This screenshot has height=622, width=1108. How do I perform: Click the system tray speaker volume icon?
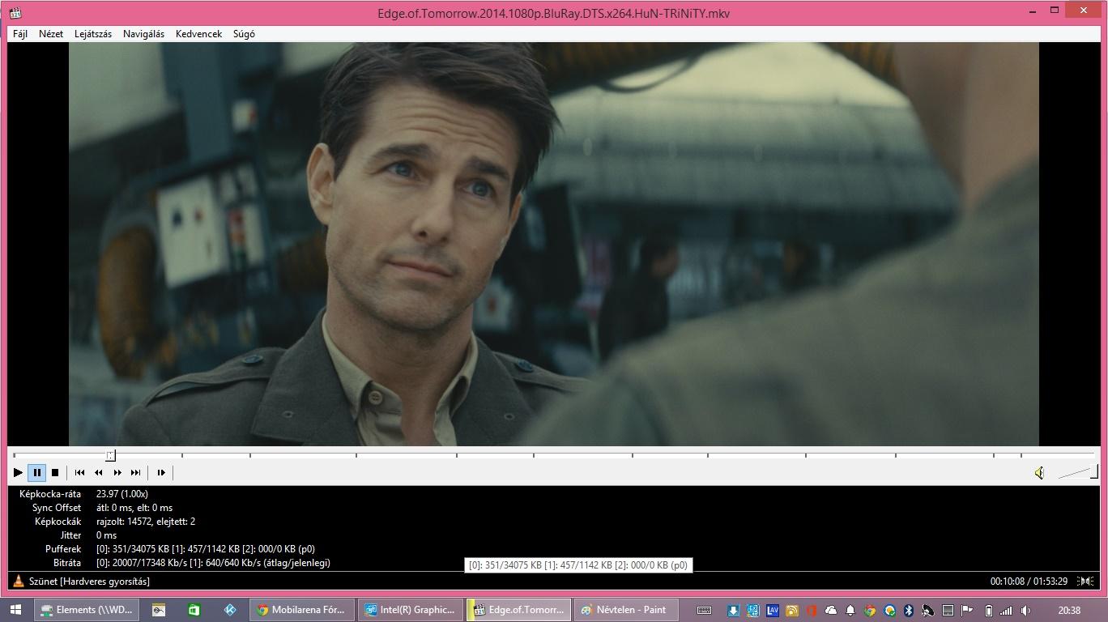(x=1026, y=611)
